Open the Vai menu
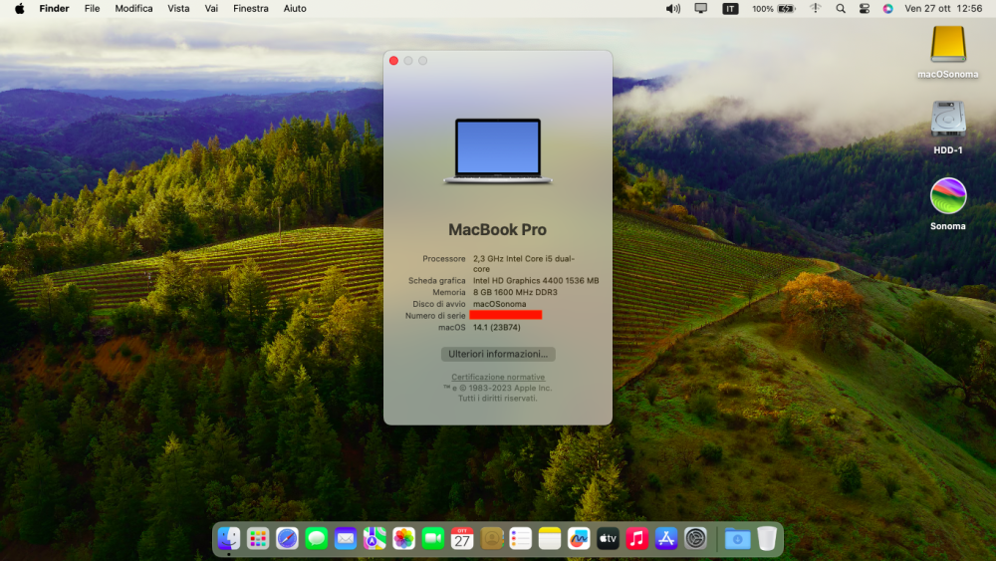The image size is (996, 561). [x=211, y=8]
